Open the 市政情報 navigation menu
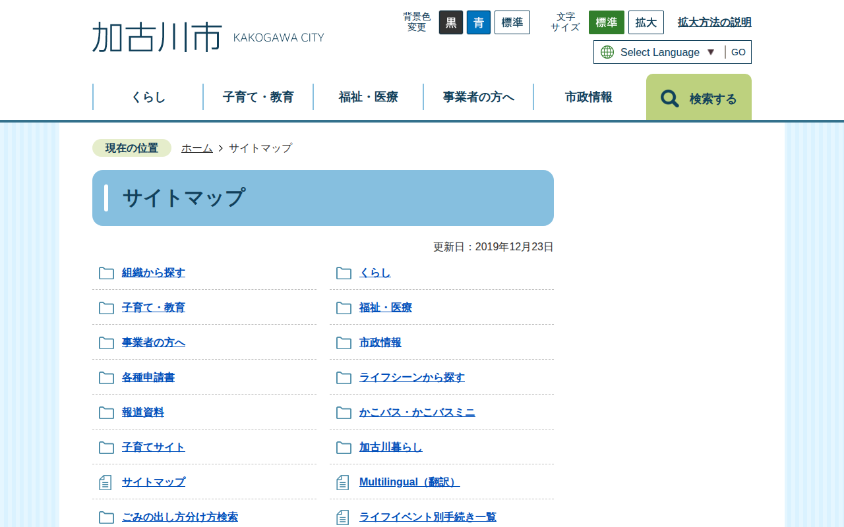Viewport: 844px width, 527px height. 589,97
